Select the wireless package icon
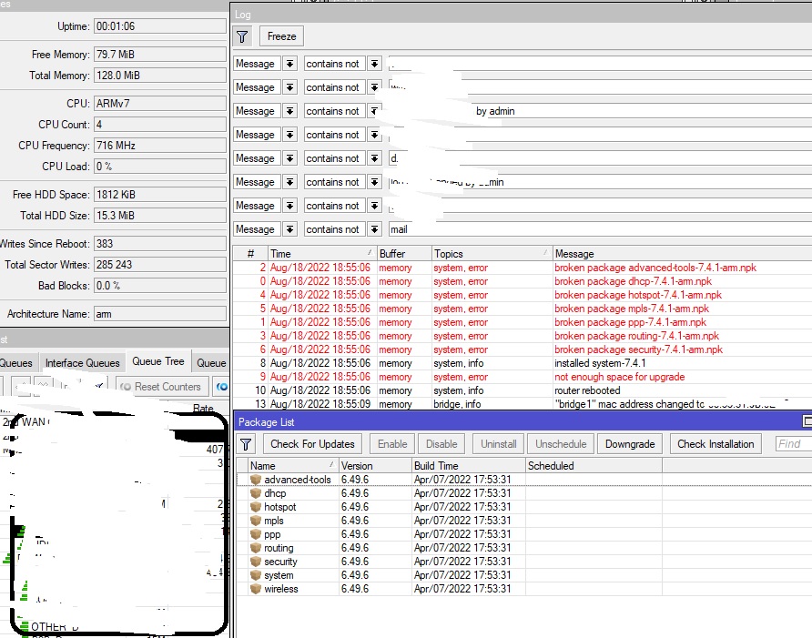Viewport: 812px width, 638px height. pos(255,589)
